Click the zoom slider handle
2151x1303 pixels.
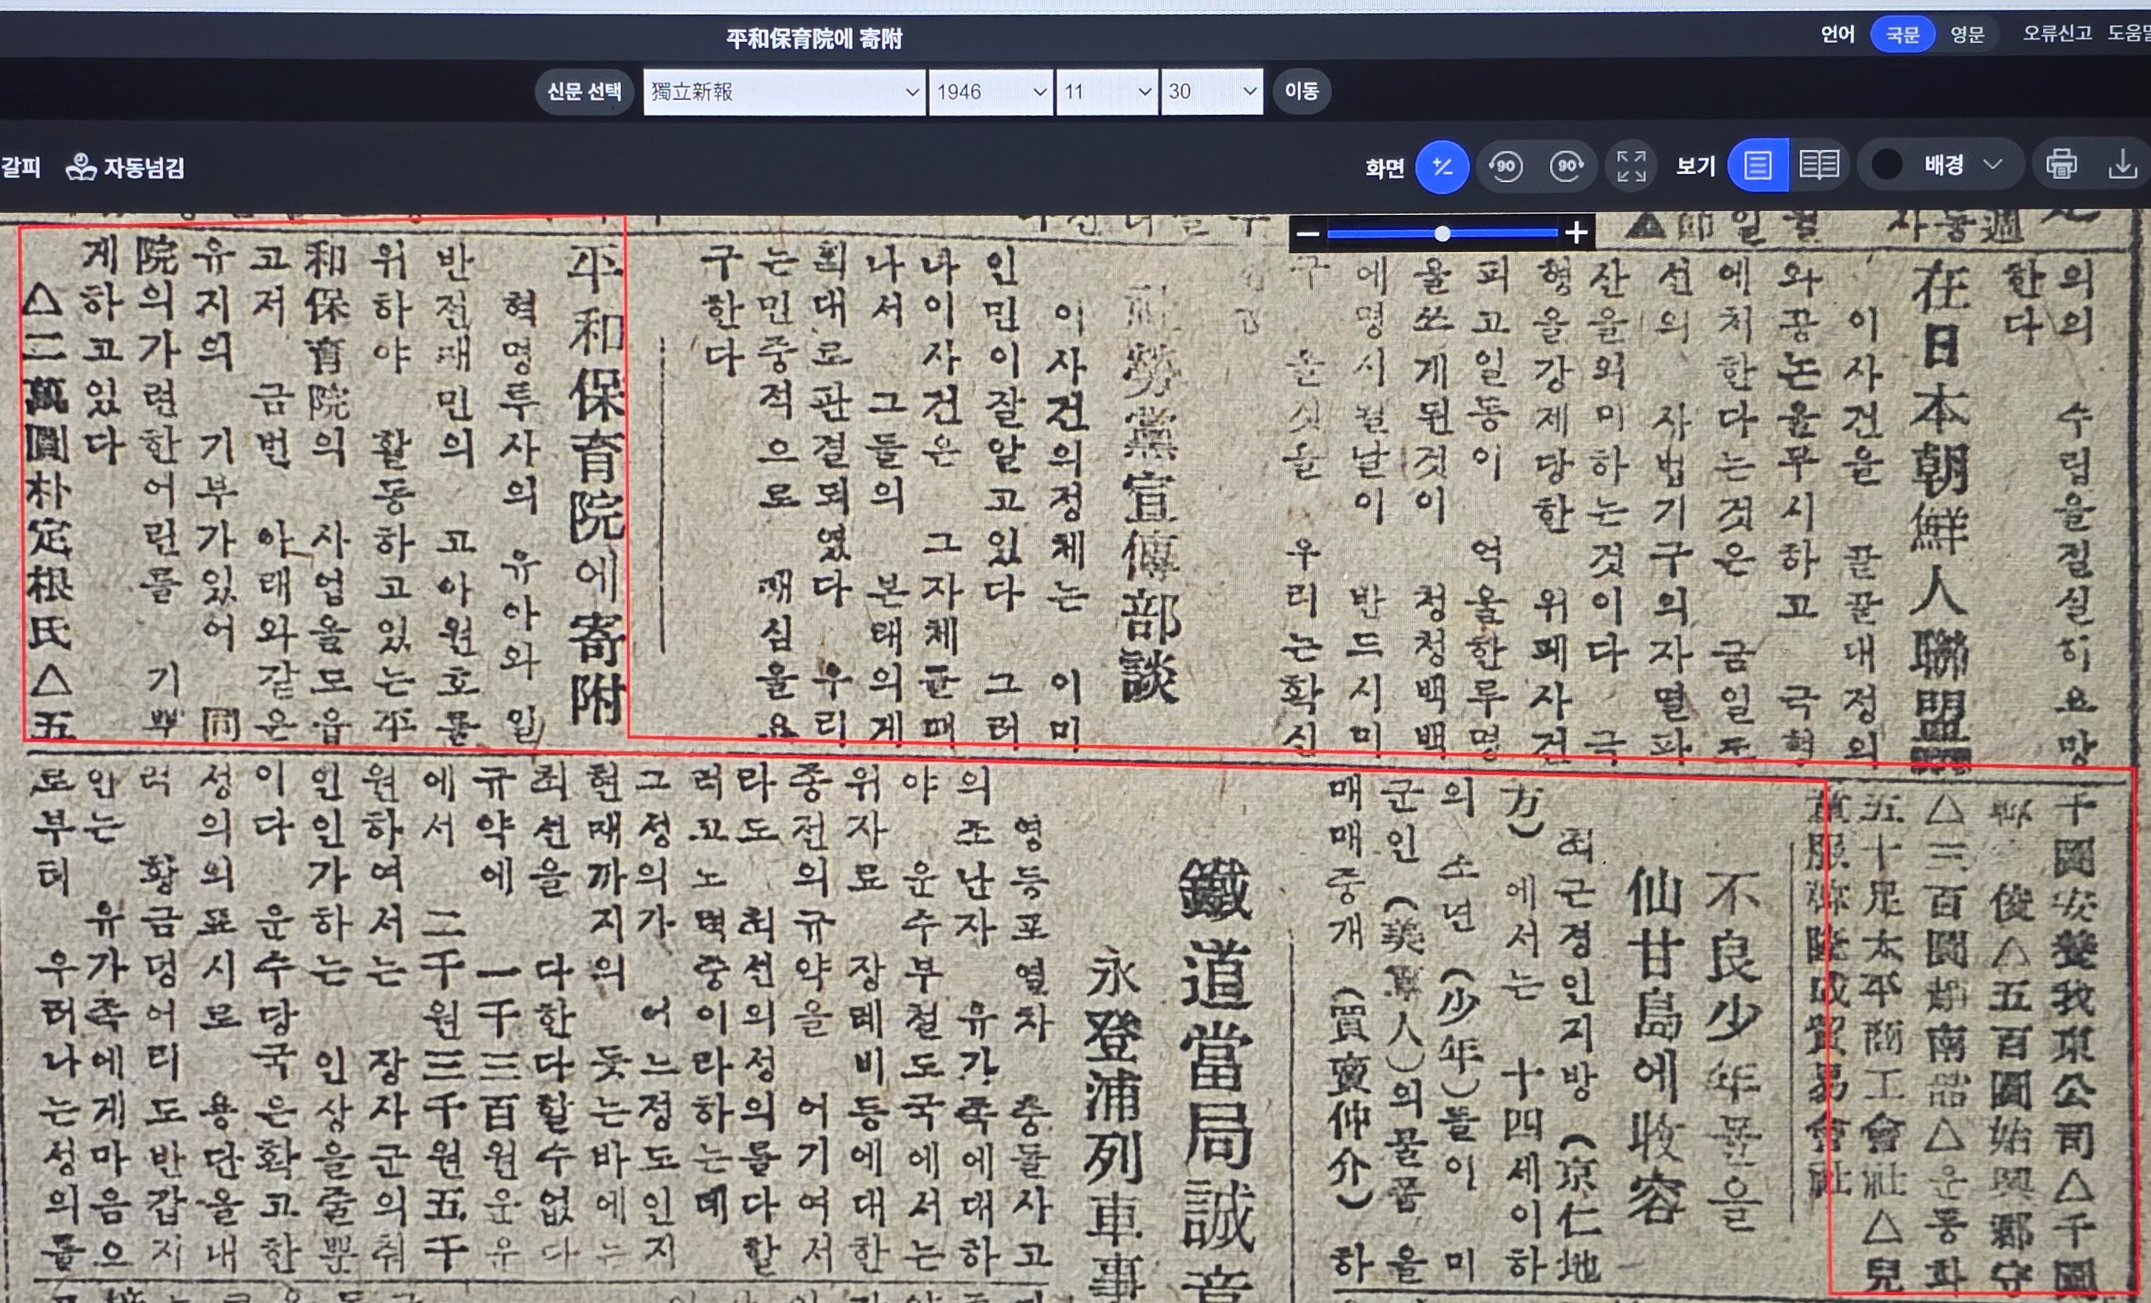[1442, 233]
